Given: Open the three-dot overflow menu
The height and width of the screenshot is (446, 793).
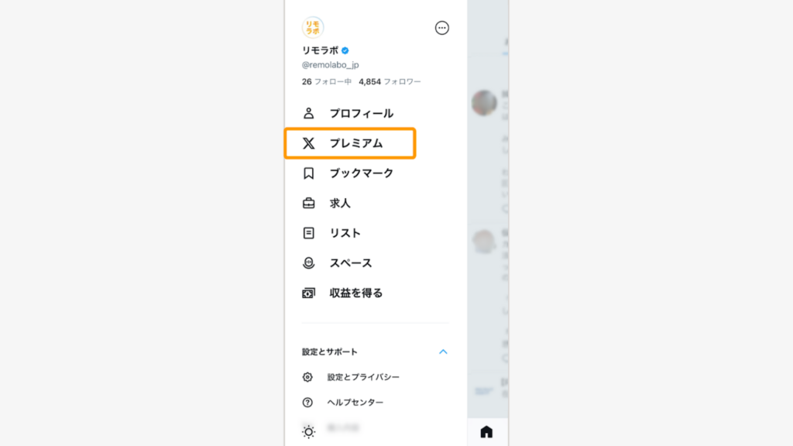Looking at the screenshot, I should (x=441, y=28).
